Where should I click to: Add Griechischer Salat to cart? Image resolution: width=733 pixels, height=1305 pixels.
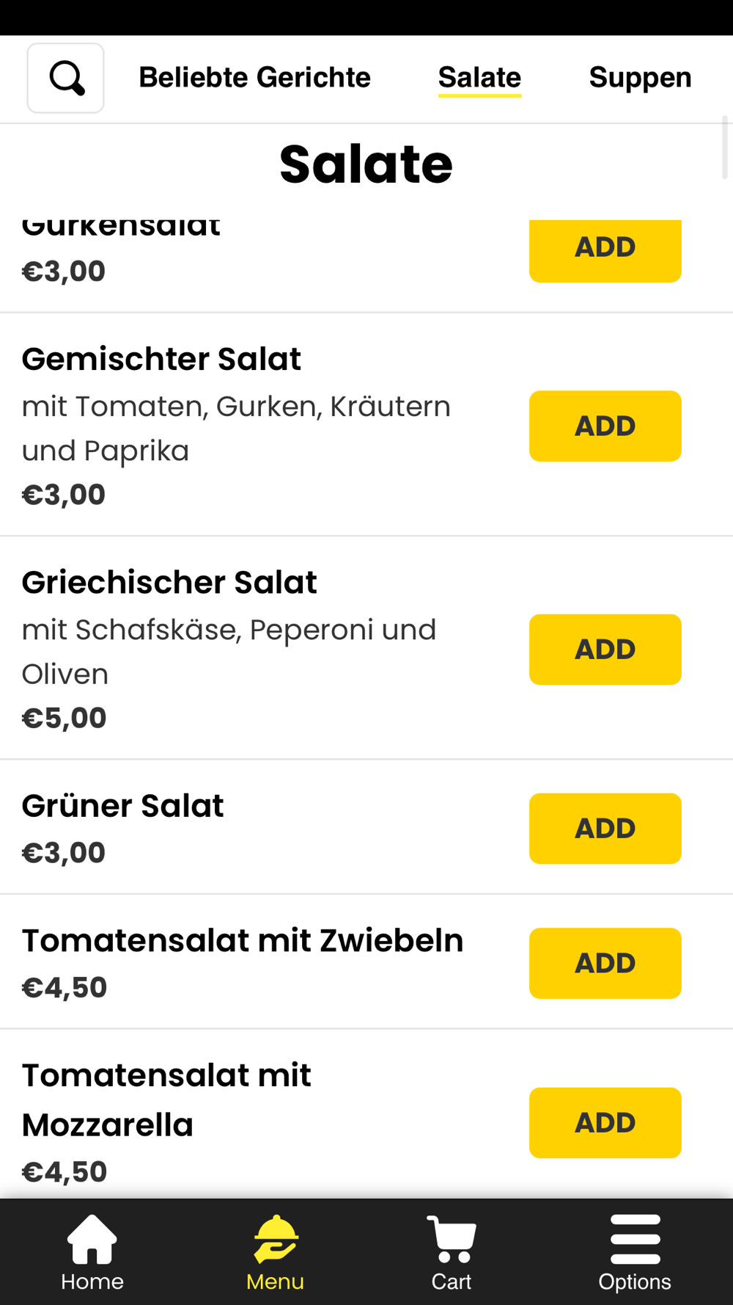[x=605, y=650]
